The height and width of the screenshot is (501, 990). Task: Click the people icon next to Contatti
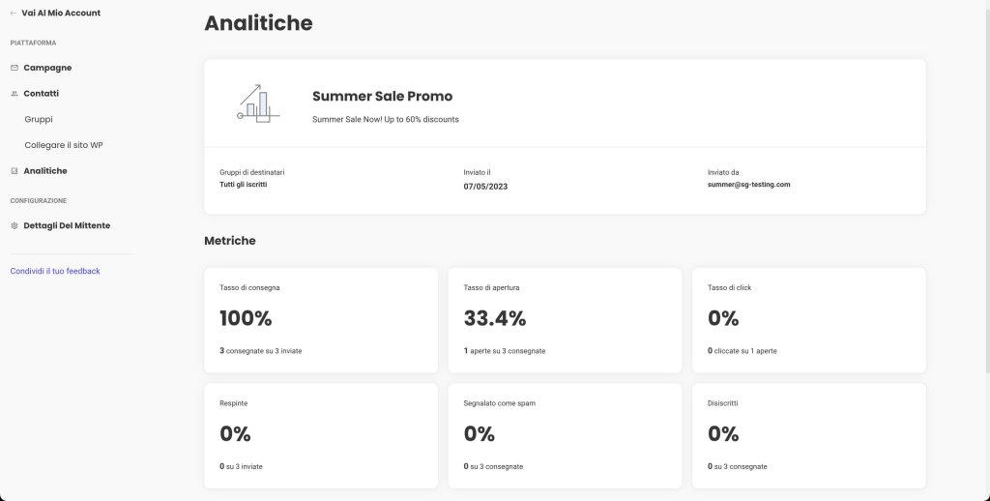pyautogui.click(x=15, y=94)
